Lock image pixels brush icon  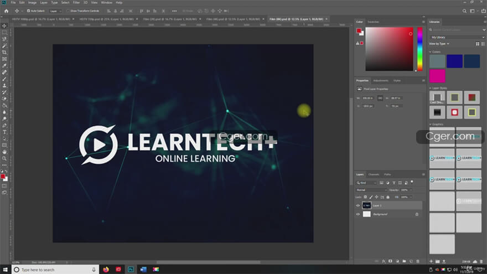(x=371, y=197)
